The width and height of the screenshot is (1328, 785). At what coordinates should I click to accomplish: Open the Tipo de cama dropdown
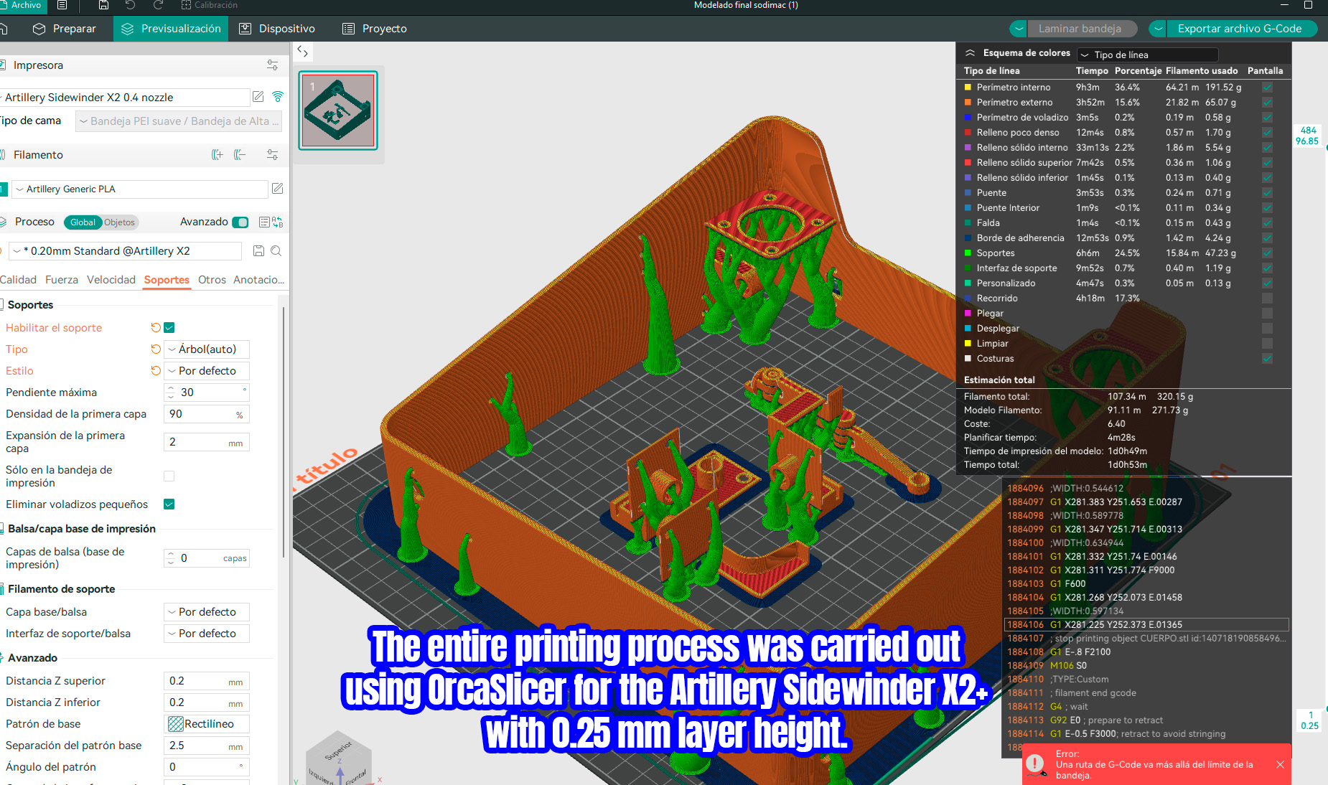pos(179,121)
